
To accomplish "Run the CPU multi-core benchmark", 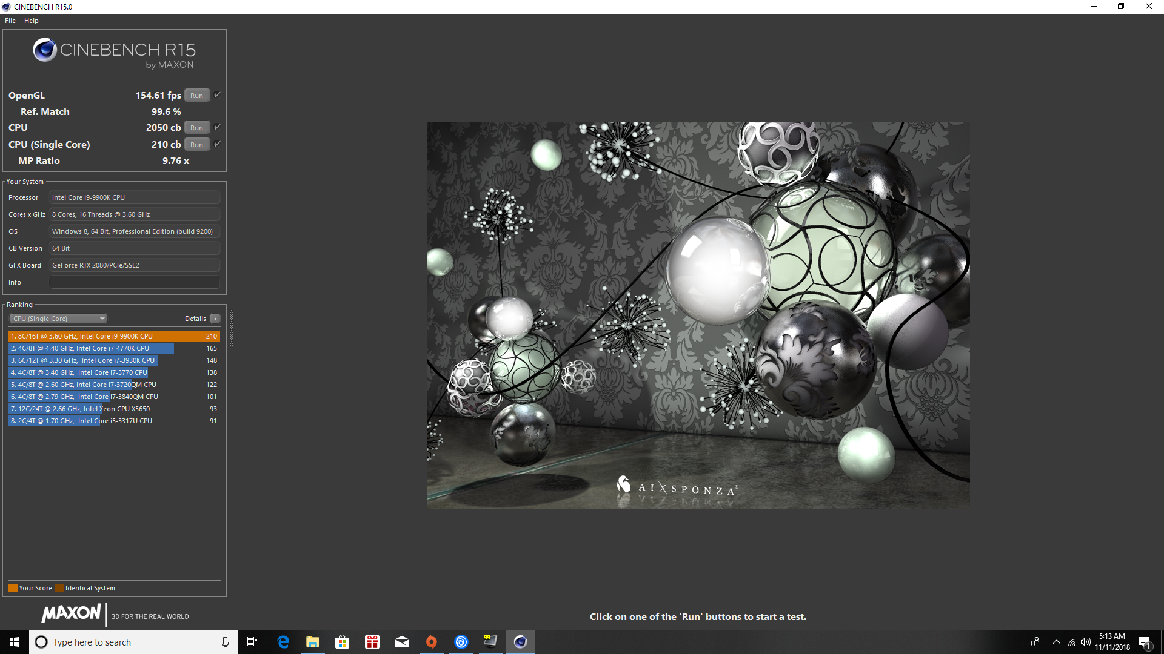I will (x=196, y=128).
